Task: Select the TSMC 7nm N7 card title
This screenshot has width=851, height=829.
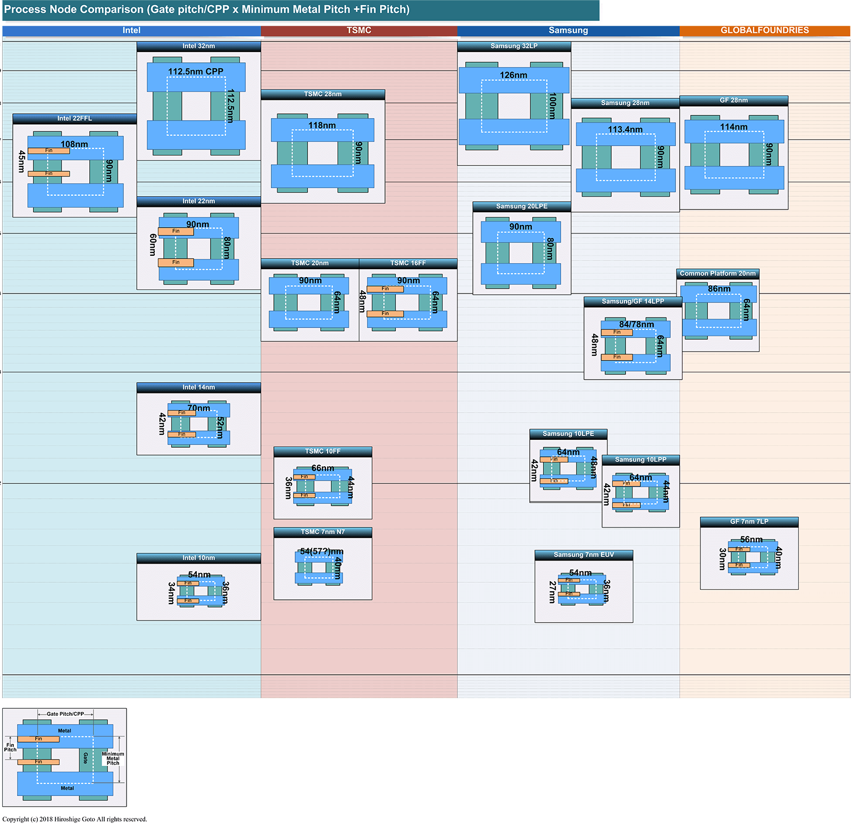Action: click(x=323, y=532)
